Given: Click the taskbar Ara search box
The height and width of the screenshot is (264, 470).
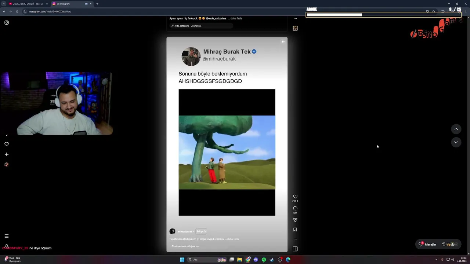Looking at the screenshot, I should 207,260.
